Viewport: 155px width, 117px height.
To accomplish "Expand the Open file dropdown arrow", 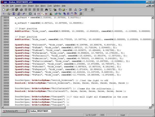I will (x=10, y=9).
